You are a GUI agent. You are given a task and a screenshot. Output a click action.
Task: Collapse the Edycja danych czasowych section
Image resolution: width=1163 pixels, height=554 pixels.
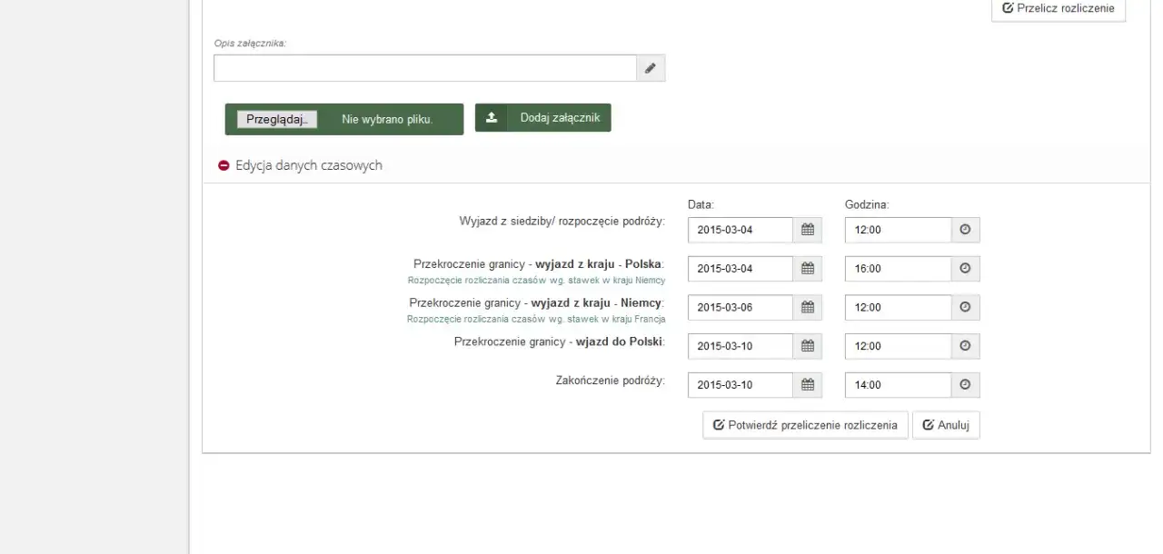tap(224, 166)
